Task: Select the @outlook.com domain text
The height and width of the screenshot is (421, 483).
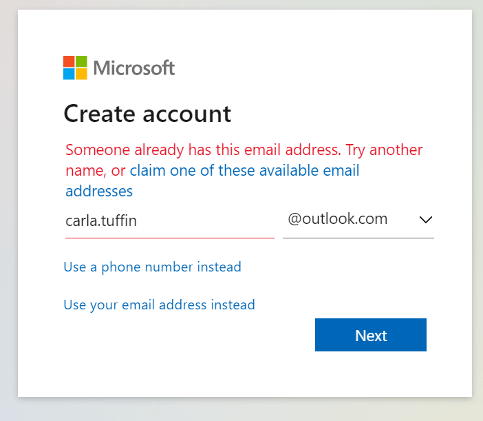Action: [338, 219]
